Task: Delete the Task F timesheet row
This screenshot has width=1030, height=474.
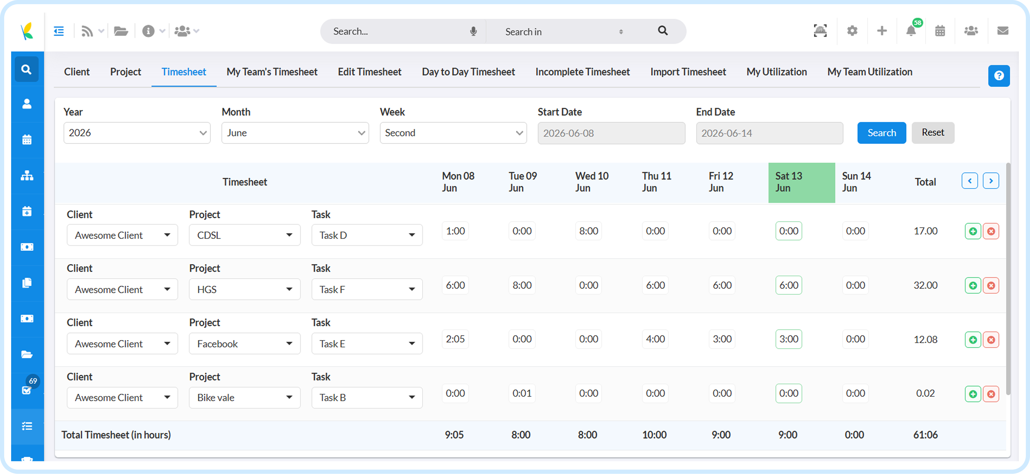Action: (991, 286)
